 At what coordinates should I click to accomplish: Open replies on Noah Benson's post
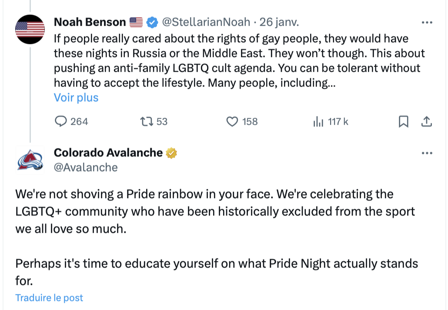click(x=71, y=122)
